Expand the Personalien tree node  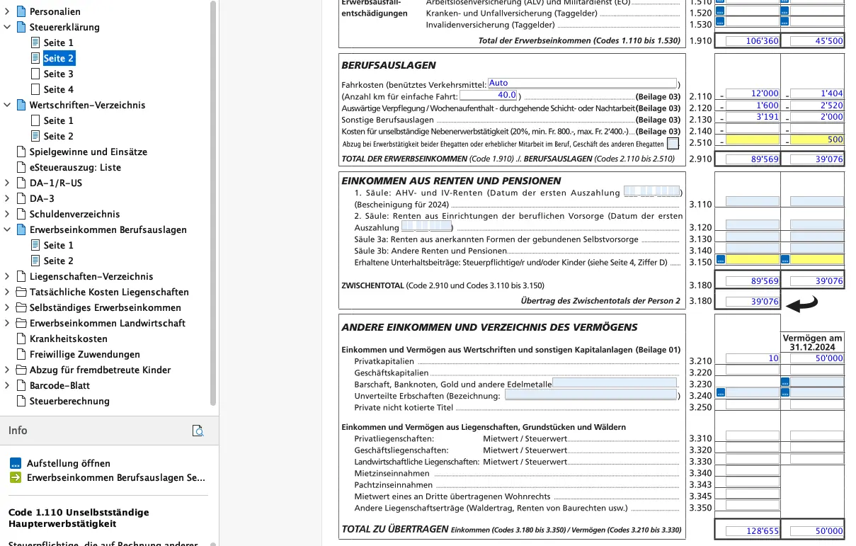point(7,11)
